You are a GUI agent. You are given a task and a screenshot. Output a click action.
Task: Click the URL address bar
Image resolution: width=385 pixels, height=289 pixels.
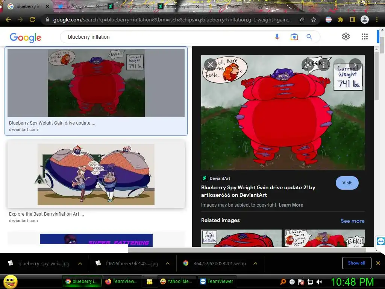click(172, 20)
